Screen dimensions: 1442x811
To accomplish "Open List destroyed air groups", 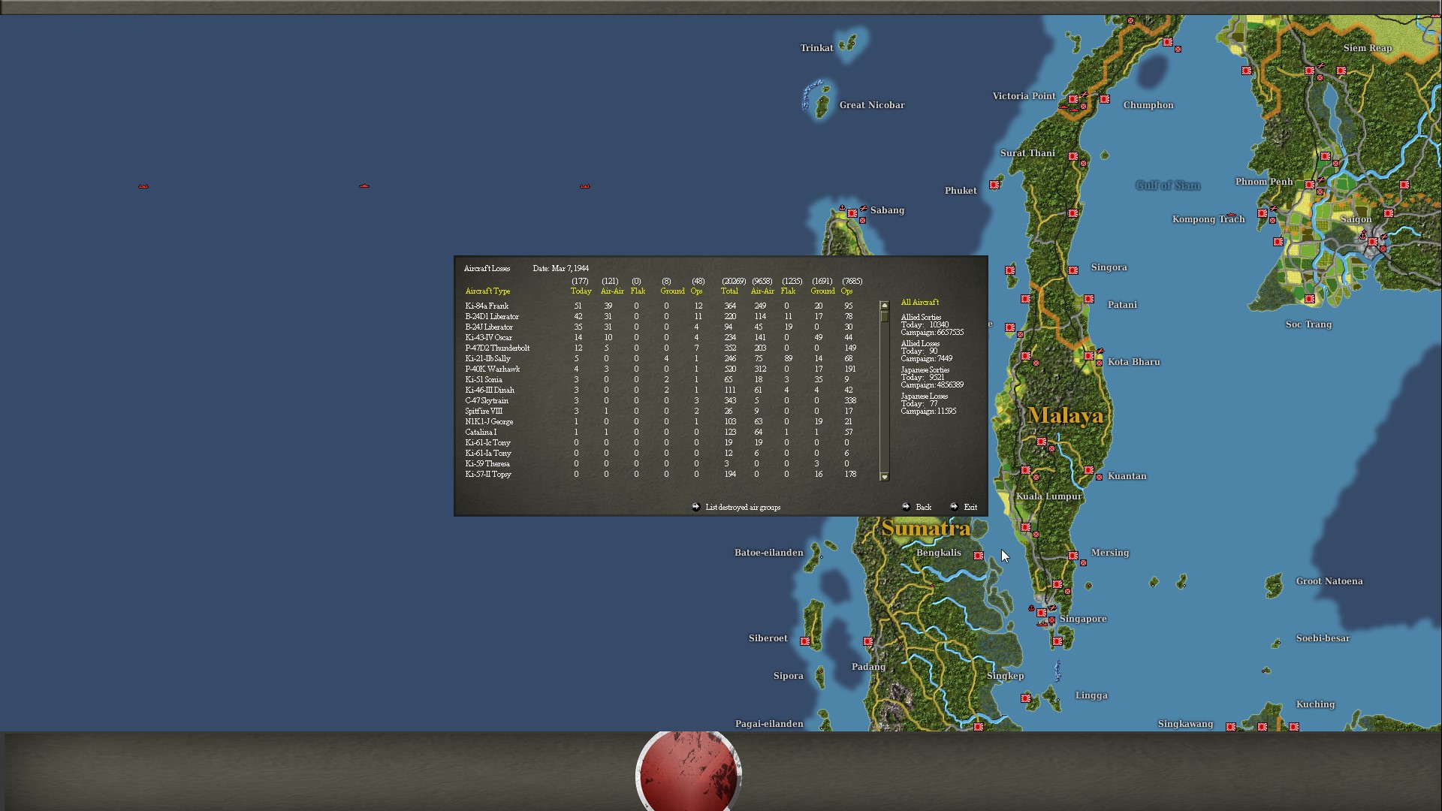I will [743, 508].
